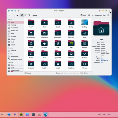The width and height of the screenshot is (118, 118).
Task: Open the search tool
Action: click(89, 15)
